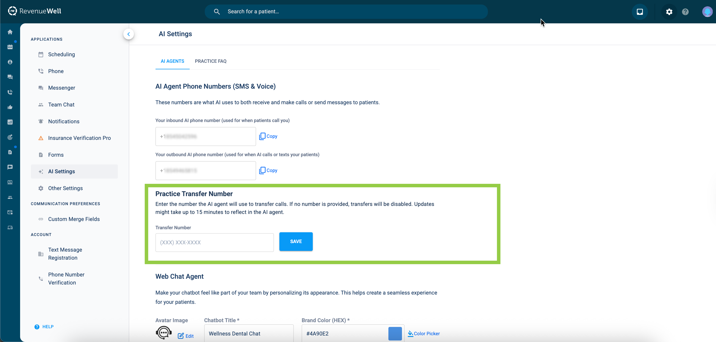Click the thumbs-up reviews icon in sidebar
This screenshot has height=342, width=716.
pos(10,107)
